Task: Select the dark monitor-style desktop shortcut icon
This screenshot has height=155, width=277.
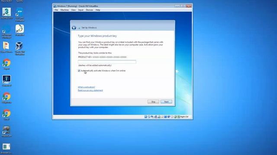Action: (6, 81)
